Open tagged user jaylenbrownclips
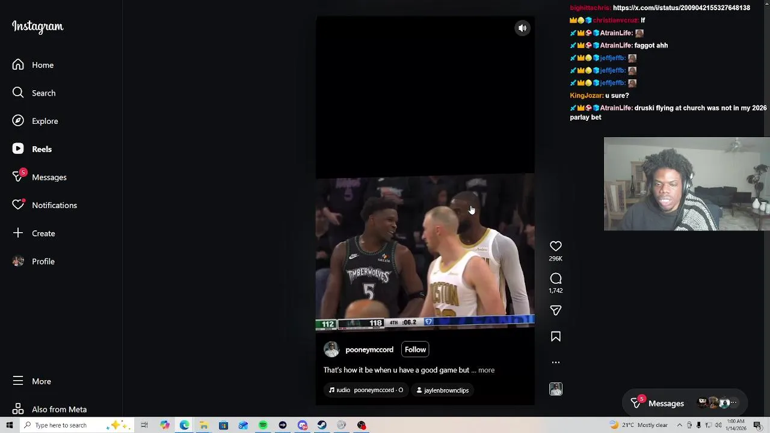 (x=442, y=390)
